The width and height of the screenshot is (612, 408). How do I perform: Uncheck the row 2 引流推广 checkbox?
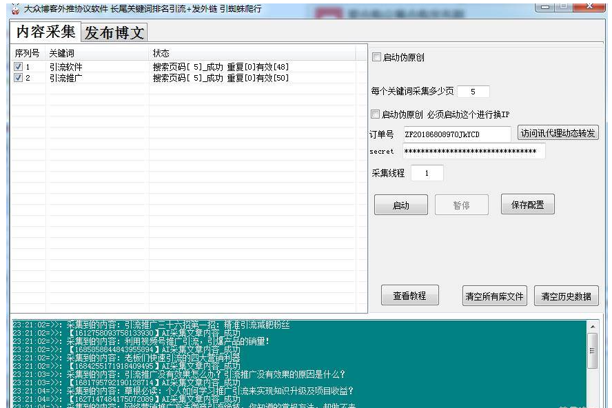[19, 78]
